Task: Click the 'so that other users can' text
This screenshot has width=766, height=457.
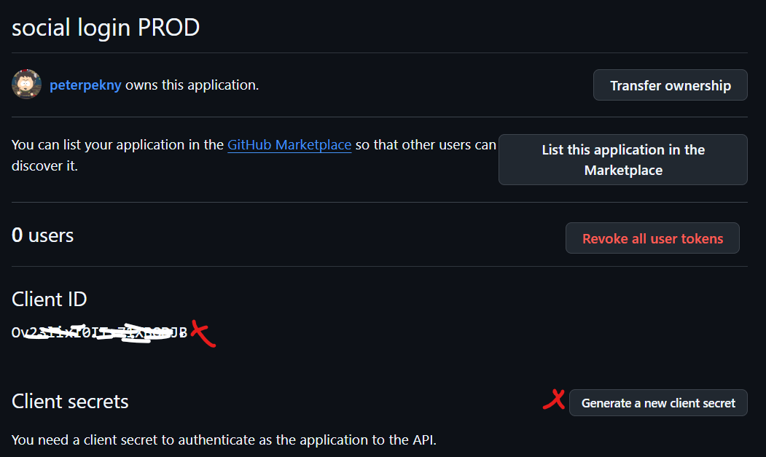Action: coord(426,145)
